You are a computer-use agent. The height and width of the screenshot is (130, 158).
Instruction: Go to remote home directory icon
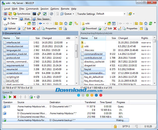146,24
